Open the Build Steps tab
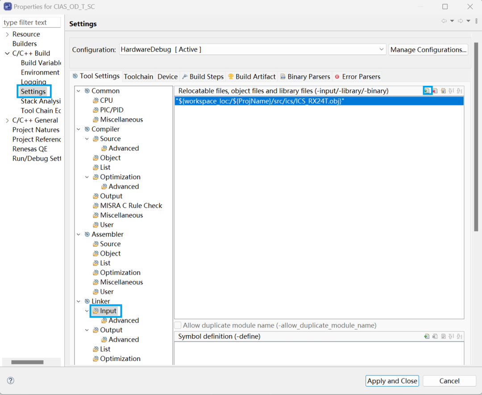Viewport: 482px width, 395px height. click(203, 76)
